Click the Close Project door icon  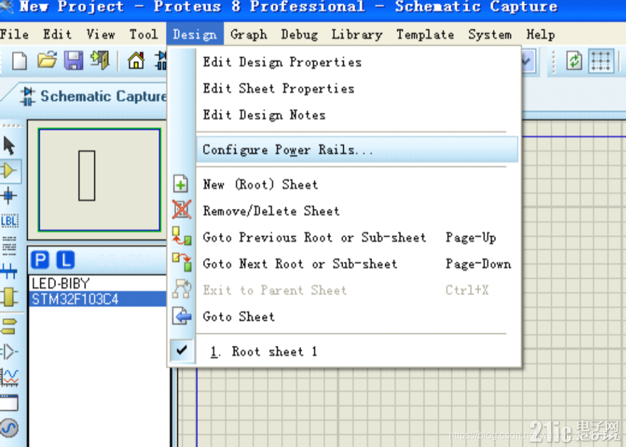100,61
